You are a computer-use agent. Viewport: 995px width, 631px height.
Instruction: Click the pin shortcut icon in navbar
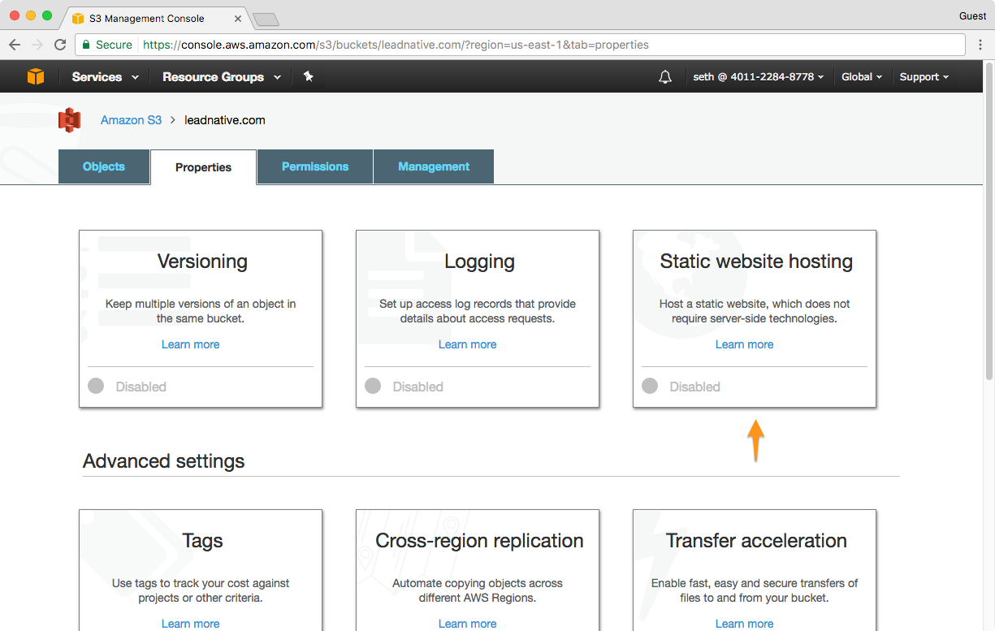coord(308,76)
